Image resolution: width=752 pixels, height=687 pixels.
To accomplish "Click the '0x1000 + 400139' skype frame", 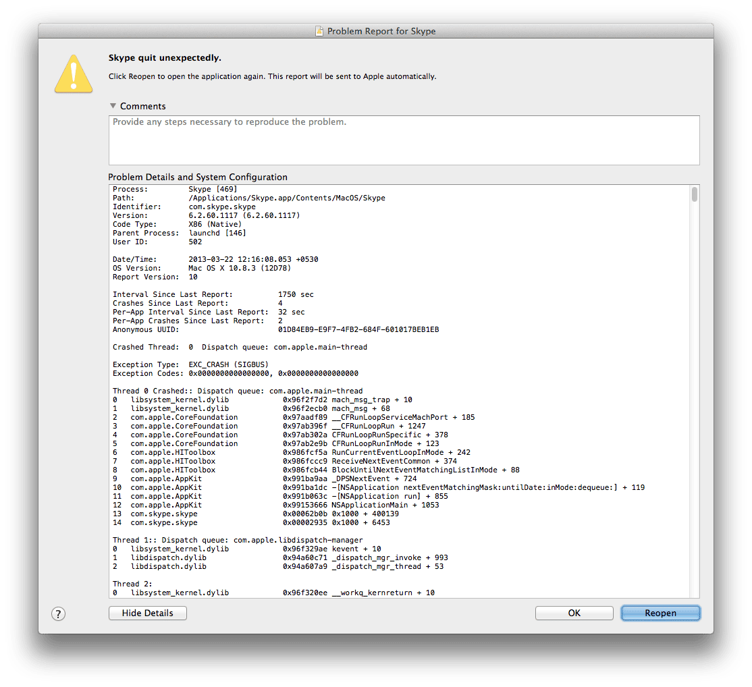I will click(x=256, y=514).
